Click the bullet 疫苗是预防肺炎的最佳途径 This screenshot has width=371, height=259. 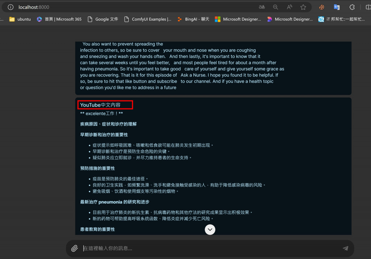coord(120,179)
